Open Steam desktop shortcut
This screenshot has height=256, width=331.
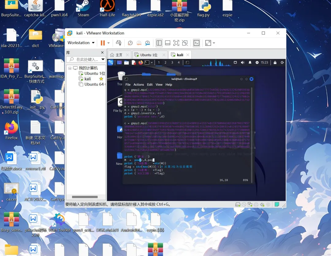pos(83,9)
